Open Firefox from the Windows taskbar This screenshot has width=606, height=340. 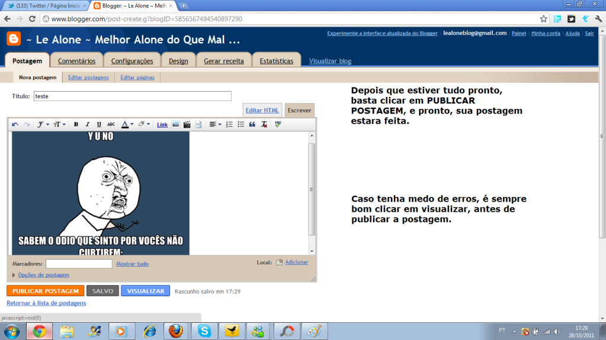pos(176,331)
